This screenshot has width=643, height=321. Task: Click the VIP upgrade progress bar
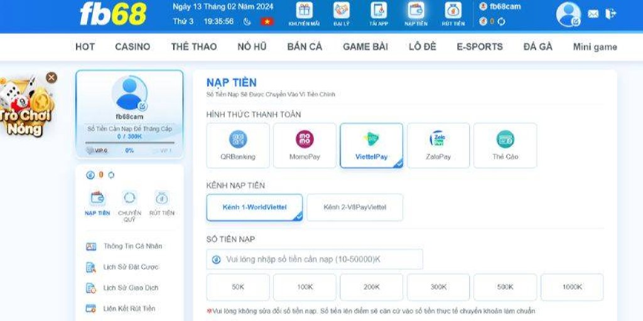click(x=129, y=143)
